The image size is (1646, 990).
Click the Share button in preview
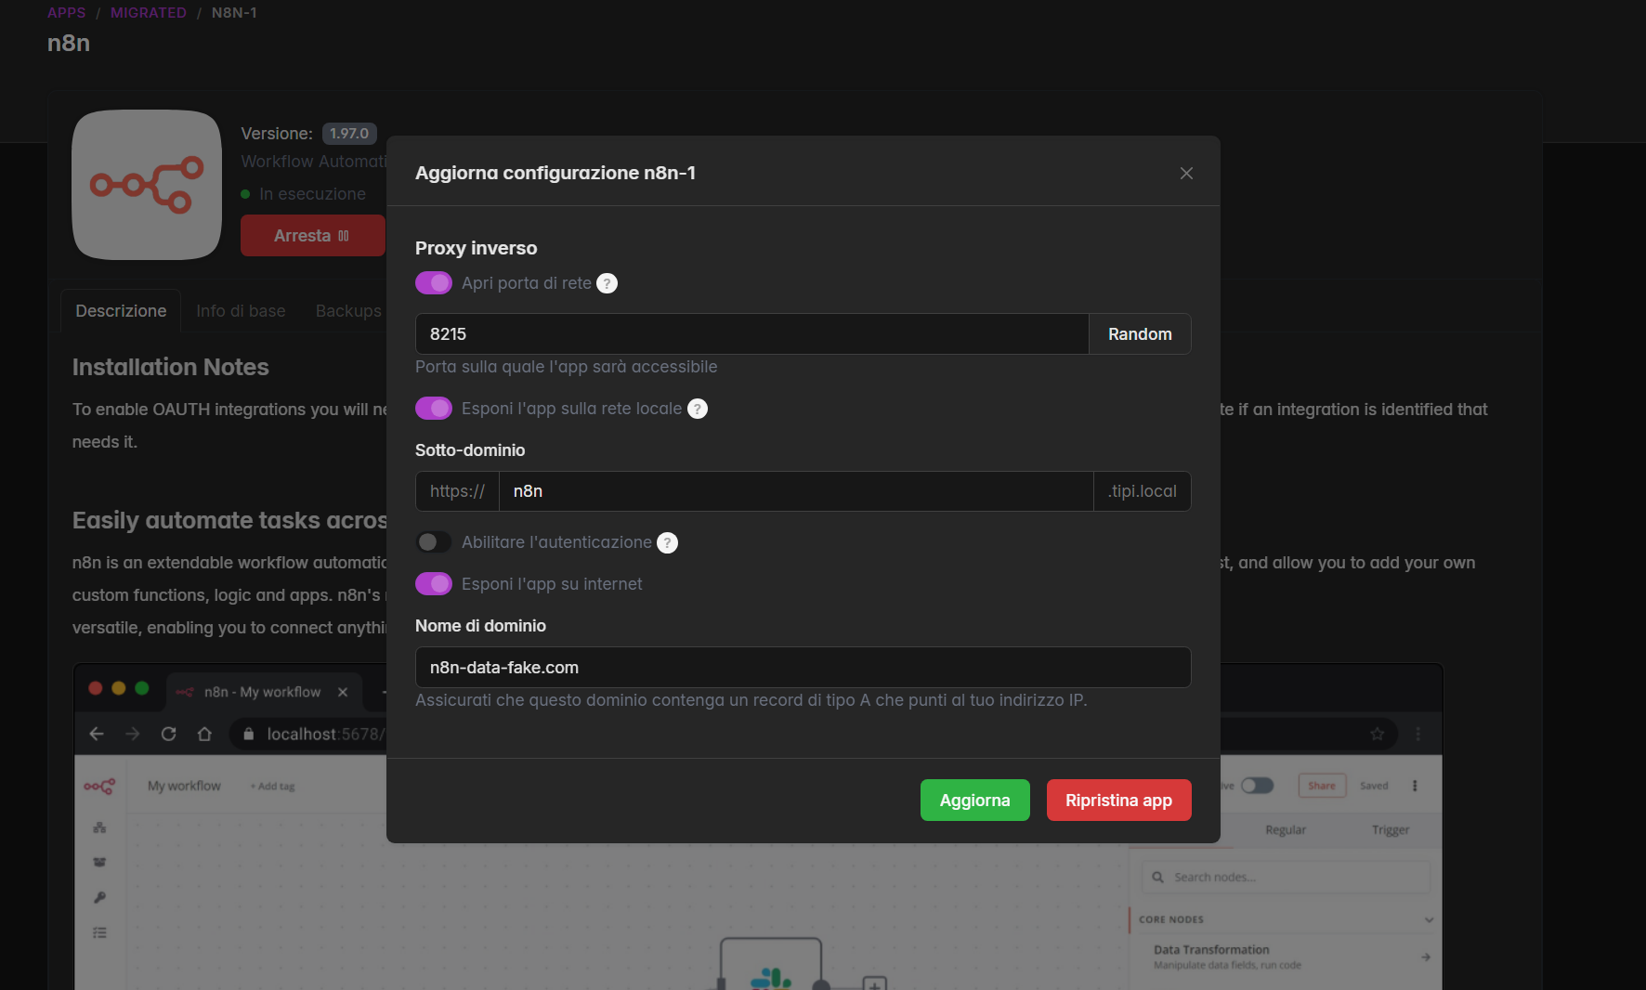[1322, 786]
